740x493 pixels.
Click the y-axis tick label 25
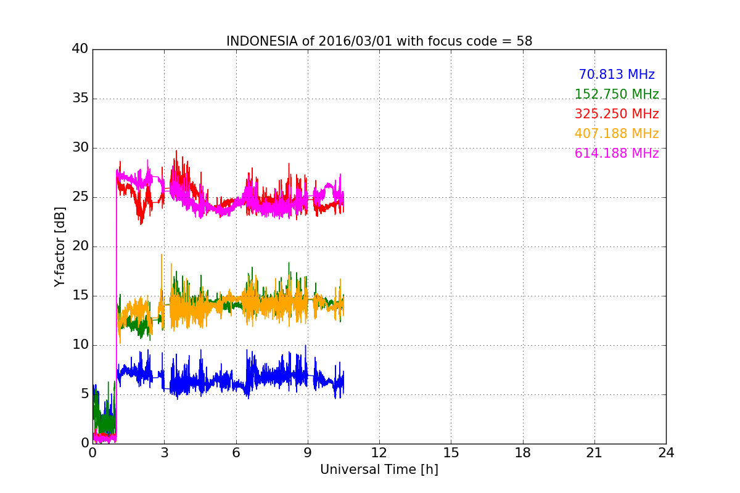coord(80,197)
